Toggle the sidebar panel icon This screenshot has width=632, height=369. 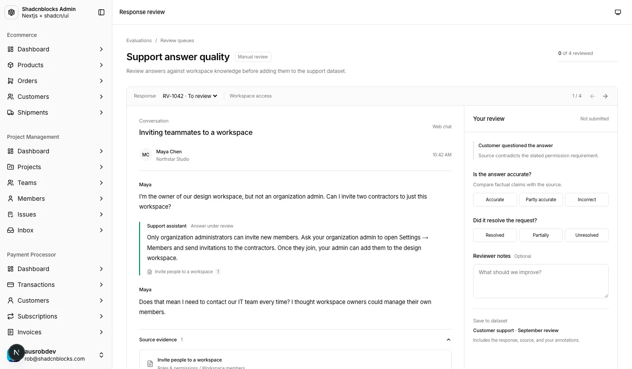(x=101, y=12)
